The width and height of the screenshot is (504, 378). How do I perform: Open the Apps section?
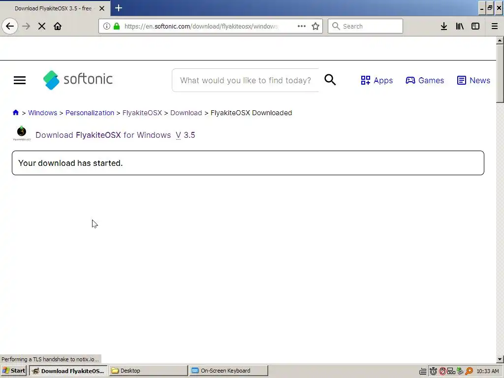[x=377, y=80]
